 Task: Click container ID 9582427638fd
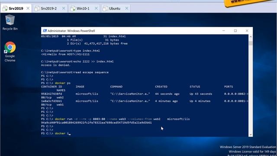coord(52,94)
